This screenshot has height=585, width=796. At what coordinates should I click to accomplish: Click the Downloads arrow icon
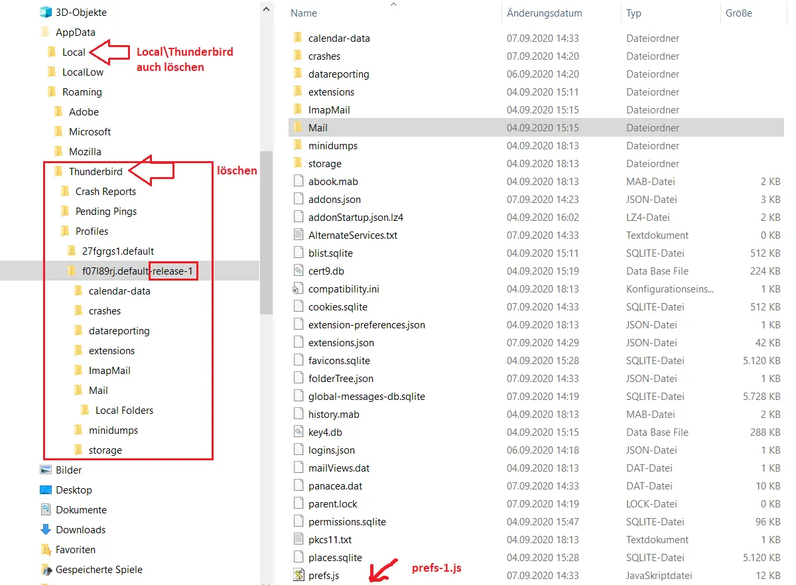point(46,529)
